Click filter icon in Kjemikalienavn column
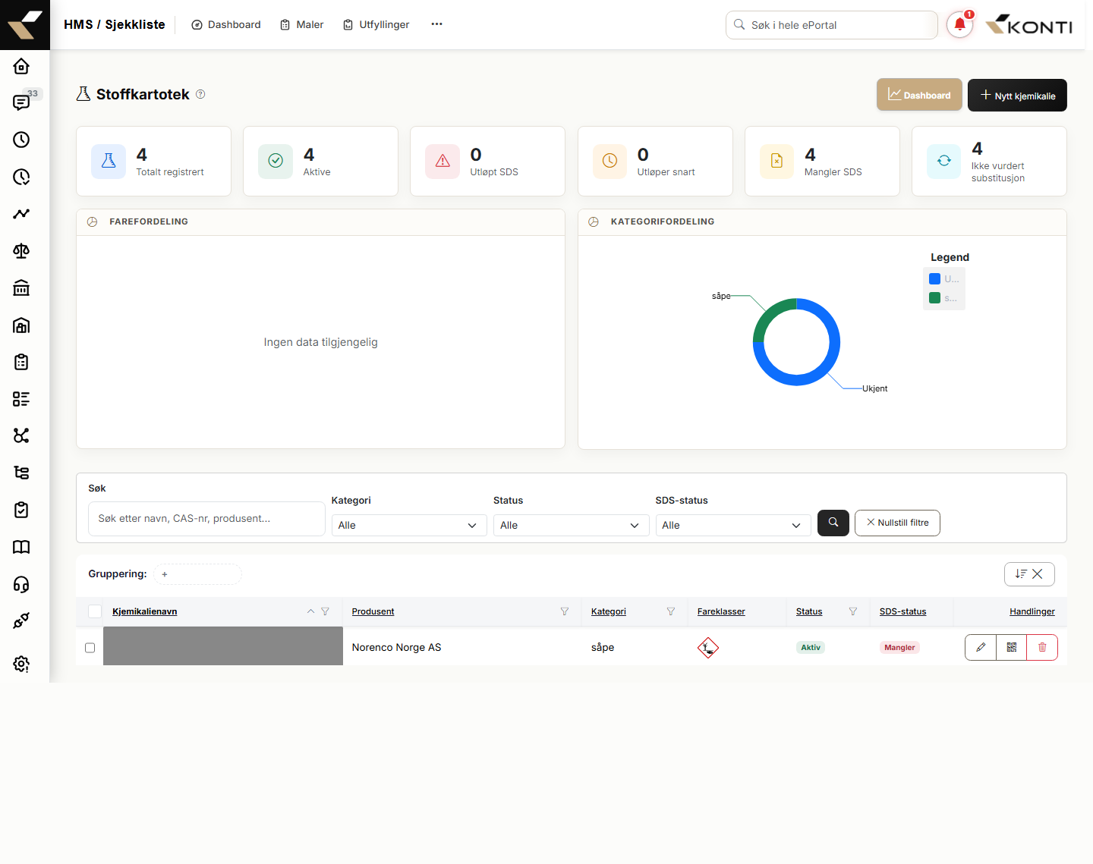The height and width of the screenshot is (864, 1093). (326, 611)
